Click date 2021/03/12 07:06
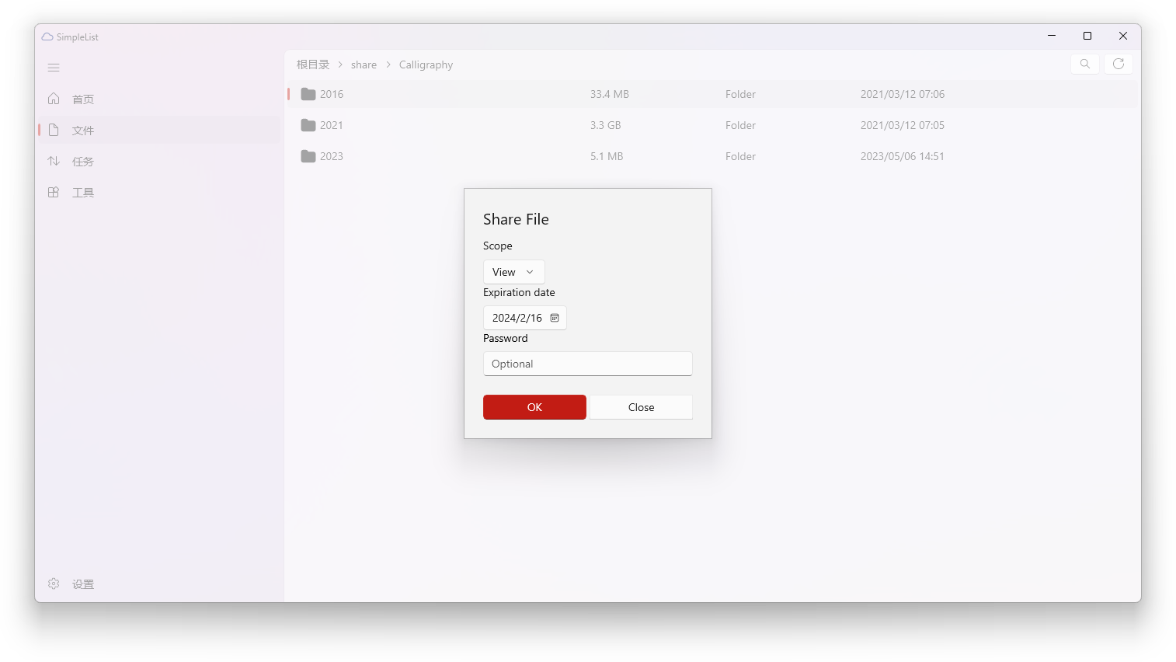This screenshot has height=662, width=1176. (903, 94)
